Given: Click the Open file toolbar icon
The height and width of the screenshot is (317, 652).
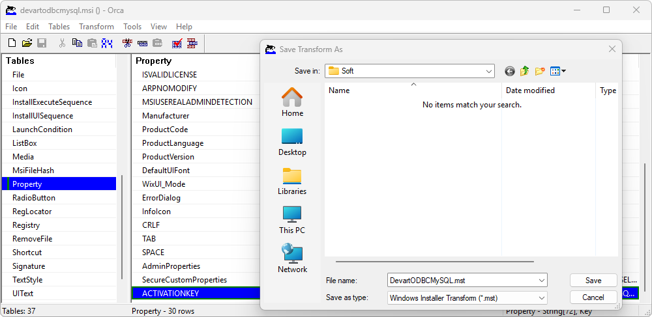Looking at the screenshot, I should pyautogui.click(x=27, y=43).
